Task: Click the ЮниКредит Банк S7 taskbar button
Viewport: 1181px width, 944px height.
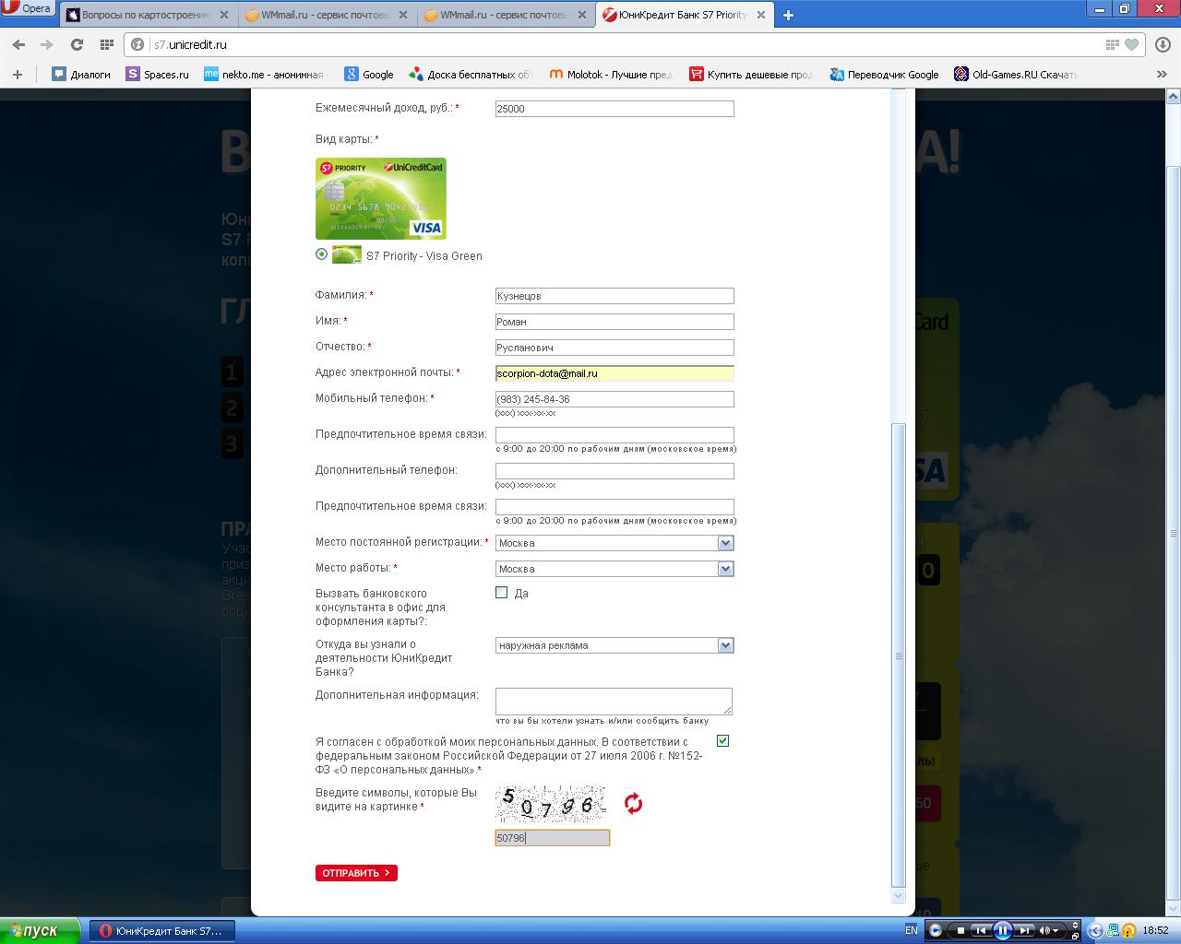Action: point(161,931)
